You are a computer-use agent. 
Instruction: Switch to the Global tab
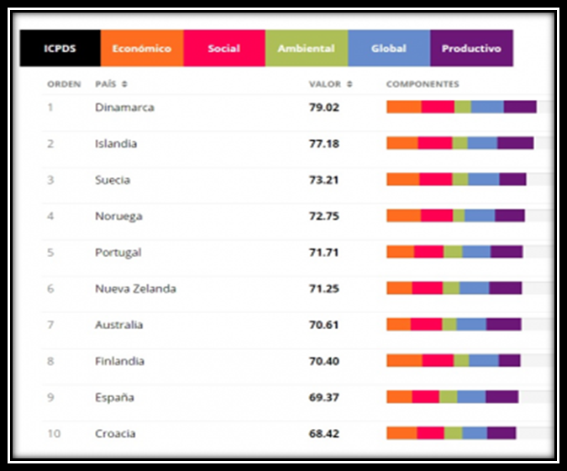coord(388,49)
